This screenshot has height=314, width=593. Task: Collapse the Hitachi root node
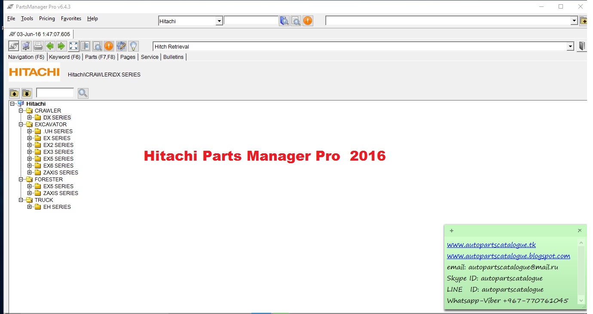12,104
